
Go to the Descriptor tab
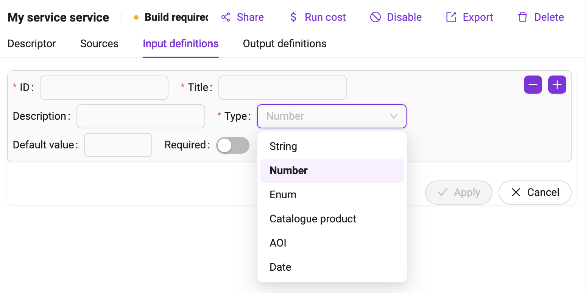point(32,44)
